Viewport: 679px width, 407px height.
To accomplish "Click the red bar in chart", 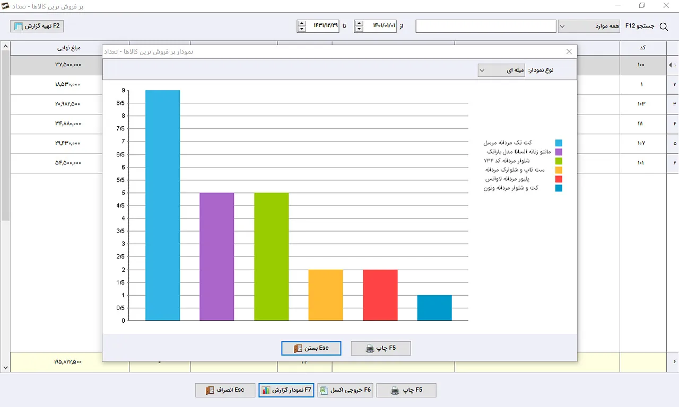I will [x=380, y=295].
